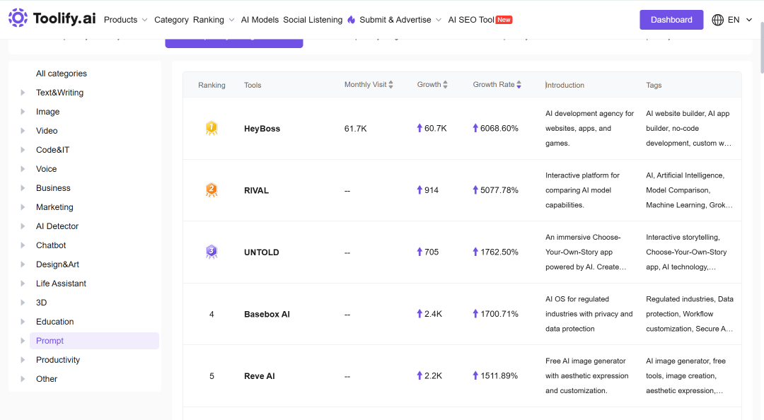Open the HeyBoss tool link

click(x=262, y=129)
